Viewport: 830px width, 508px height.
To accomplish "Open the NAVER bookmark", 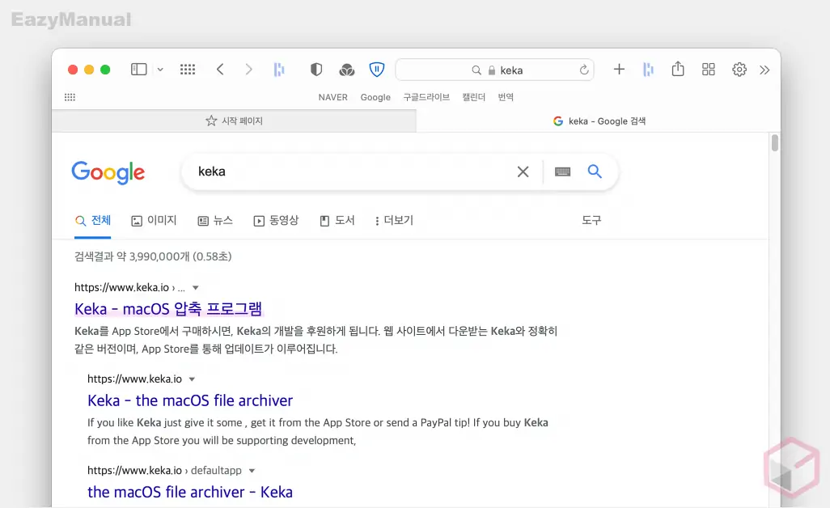I will (x=333, y=97).
